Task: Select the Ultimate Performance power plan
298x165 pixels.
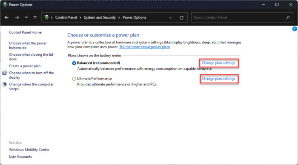Action: pos(74,79)
